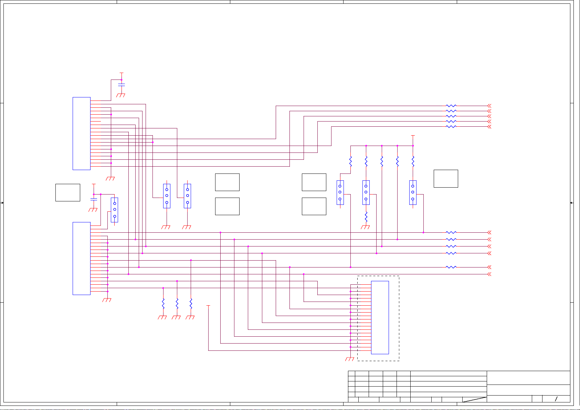580x410 pixels.
Task: Select the resistor between the middle jumper and ground
Action: click(366, 217)
